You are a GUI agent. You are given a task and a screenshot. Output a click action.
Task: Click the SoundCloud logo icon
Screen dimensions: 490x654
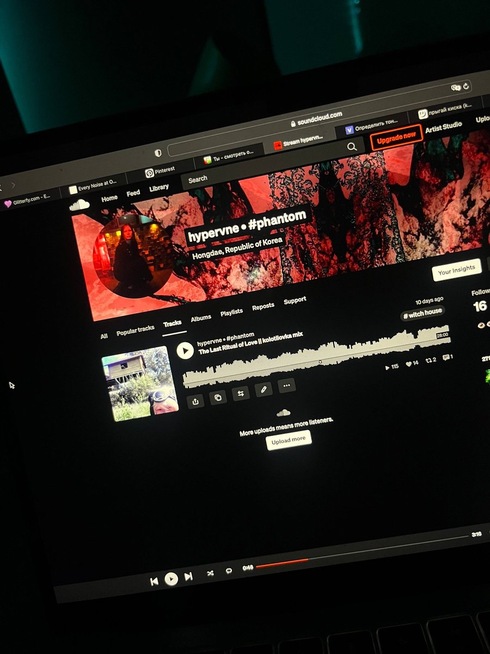(x=79, y=205)
